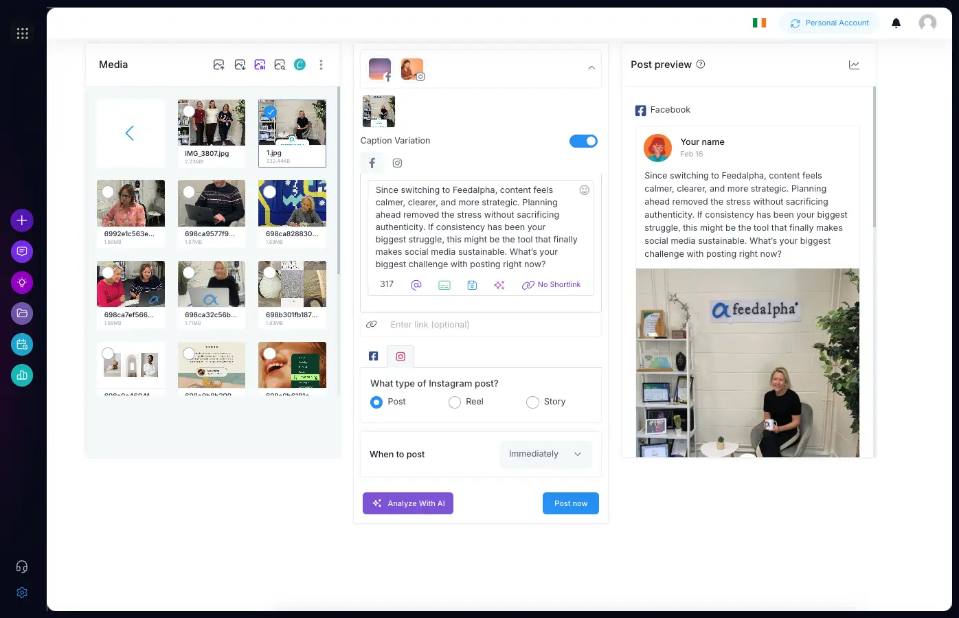Click inside the Enter link field
Viewport: 959px width, 618px height.
481,324
